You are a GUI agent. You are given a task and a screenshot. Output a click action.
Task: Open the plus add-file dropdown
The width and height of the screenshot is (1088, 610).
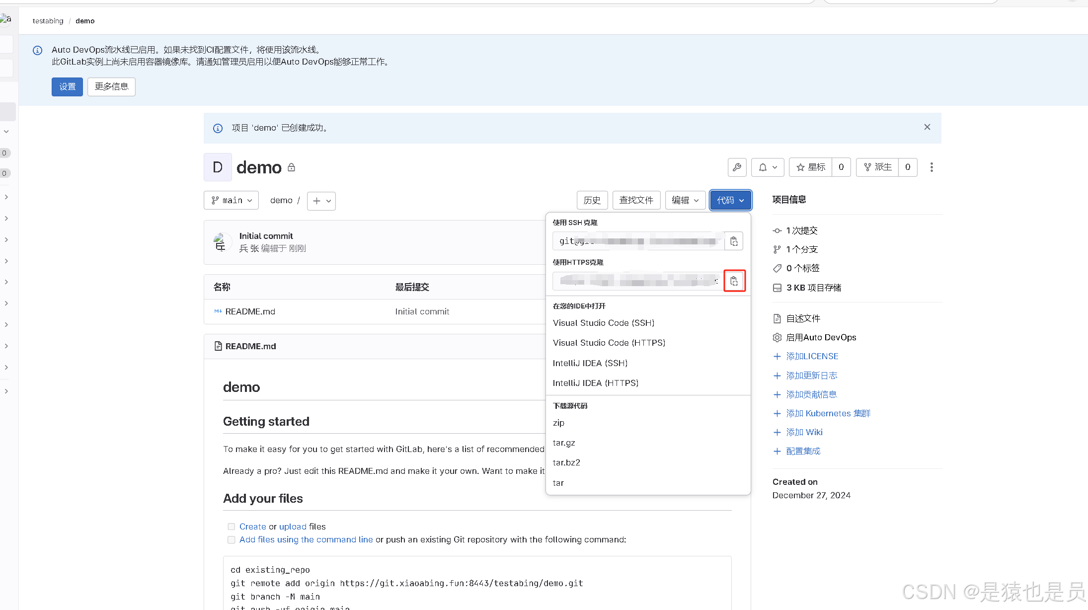coord(321,201)
